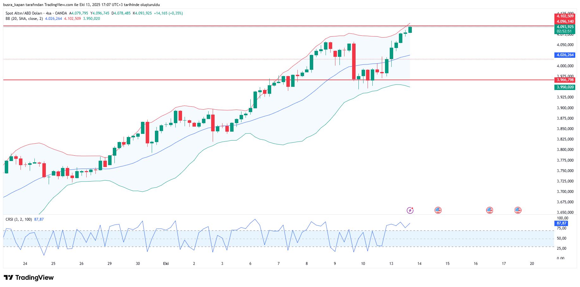Click date 20 on the time axis

tap(532, 264)
